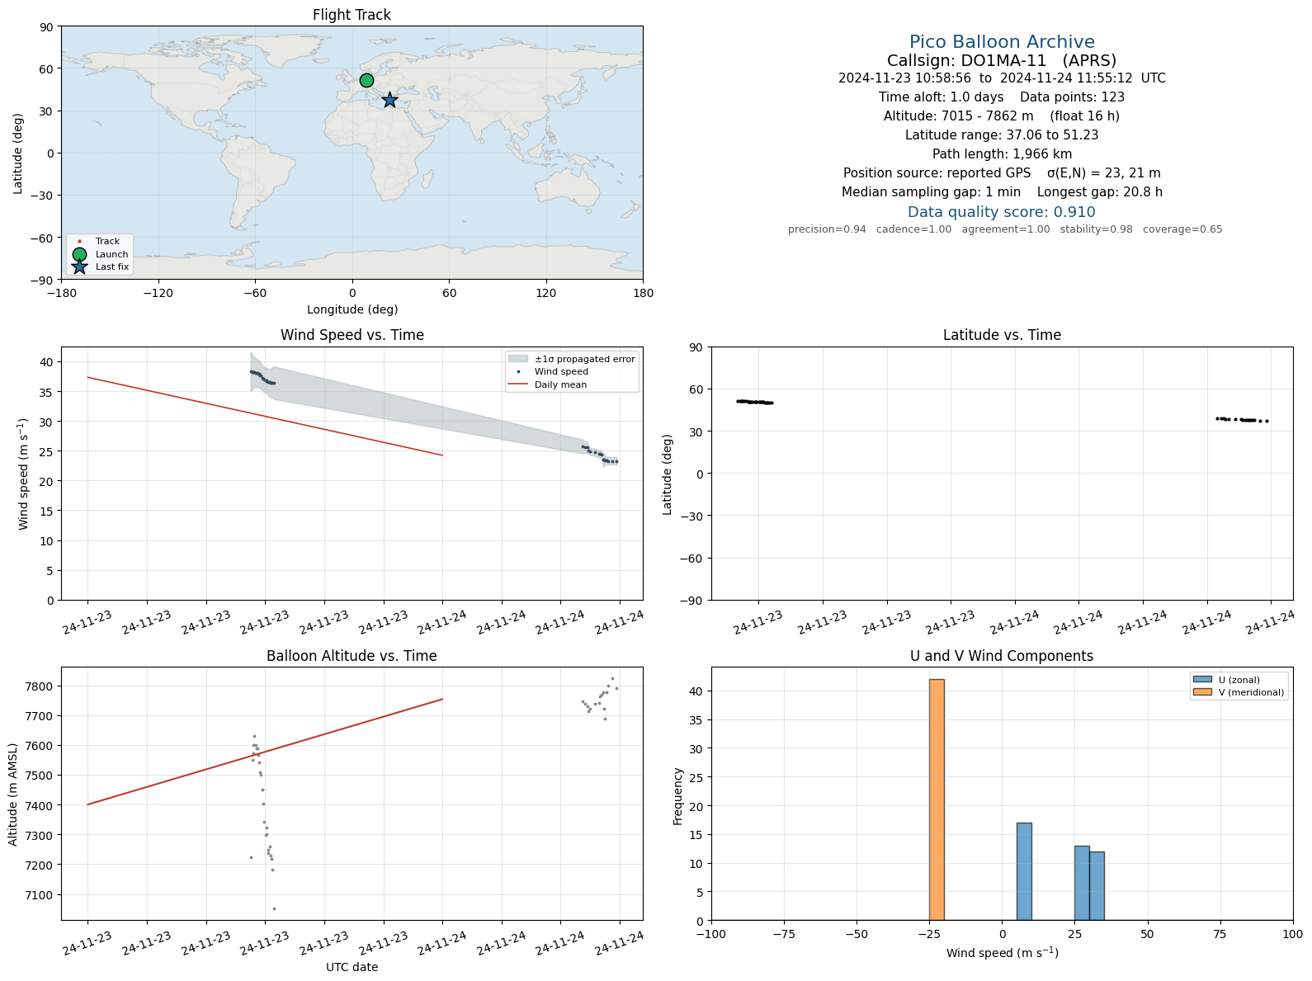Select the green Launch circle in the map legend
1312x981 pixels.
79,254
